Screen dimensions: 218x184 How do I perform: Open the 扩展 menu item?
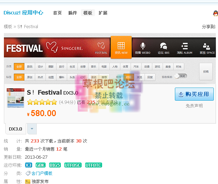point(103,13)
